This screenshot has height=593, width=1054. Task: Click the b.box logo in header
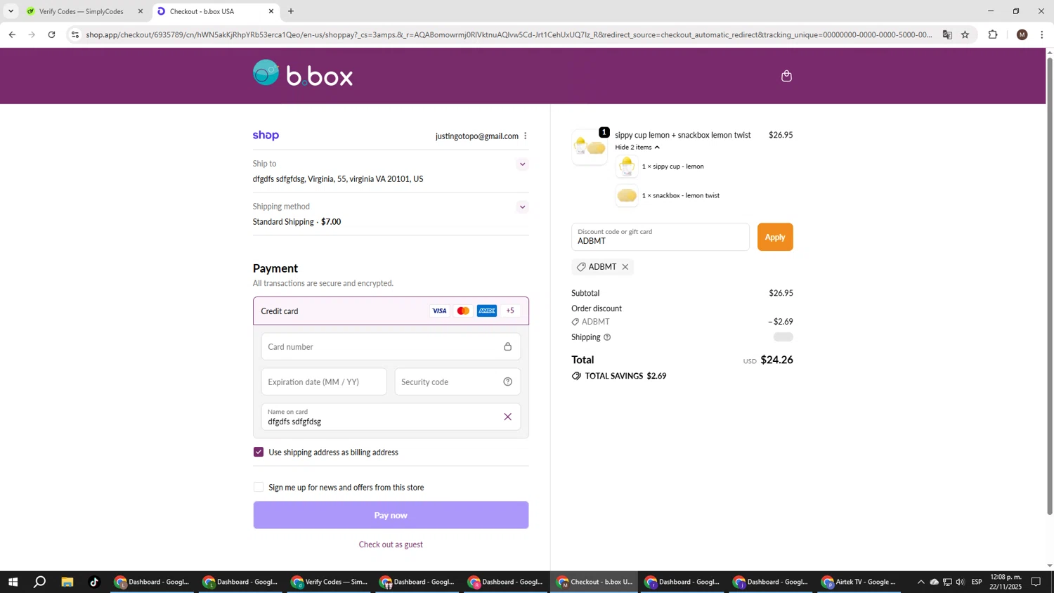pyautogui.click(x=303, y=73)
